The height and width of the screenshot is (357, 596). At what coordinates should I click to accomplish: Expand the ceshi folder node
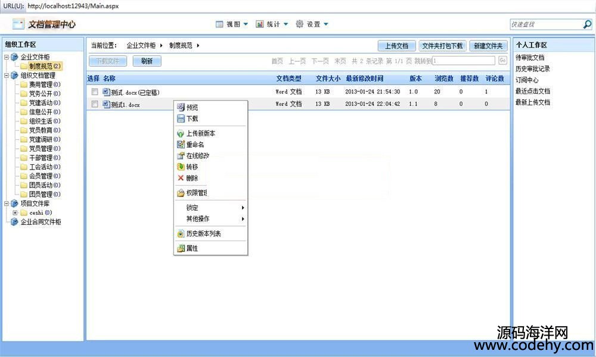(15, 213)
